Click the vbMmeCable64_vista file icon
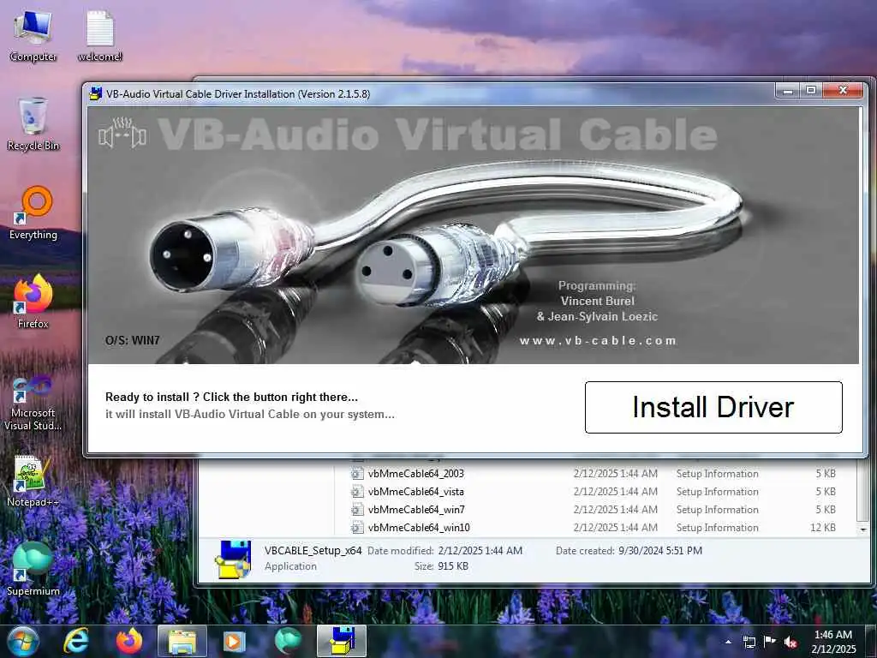The image size is (877, 658). pyautogui.click(x=357, y=491)
